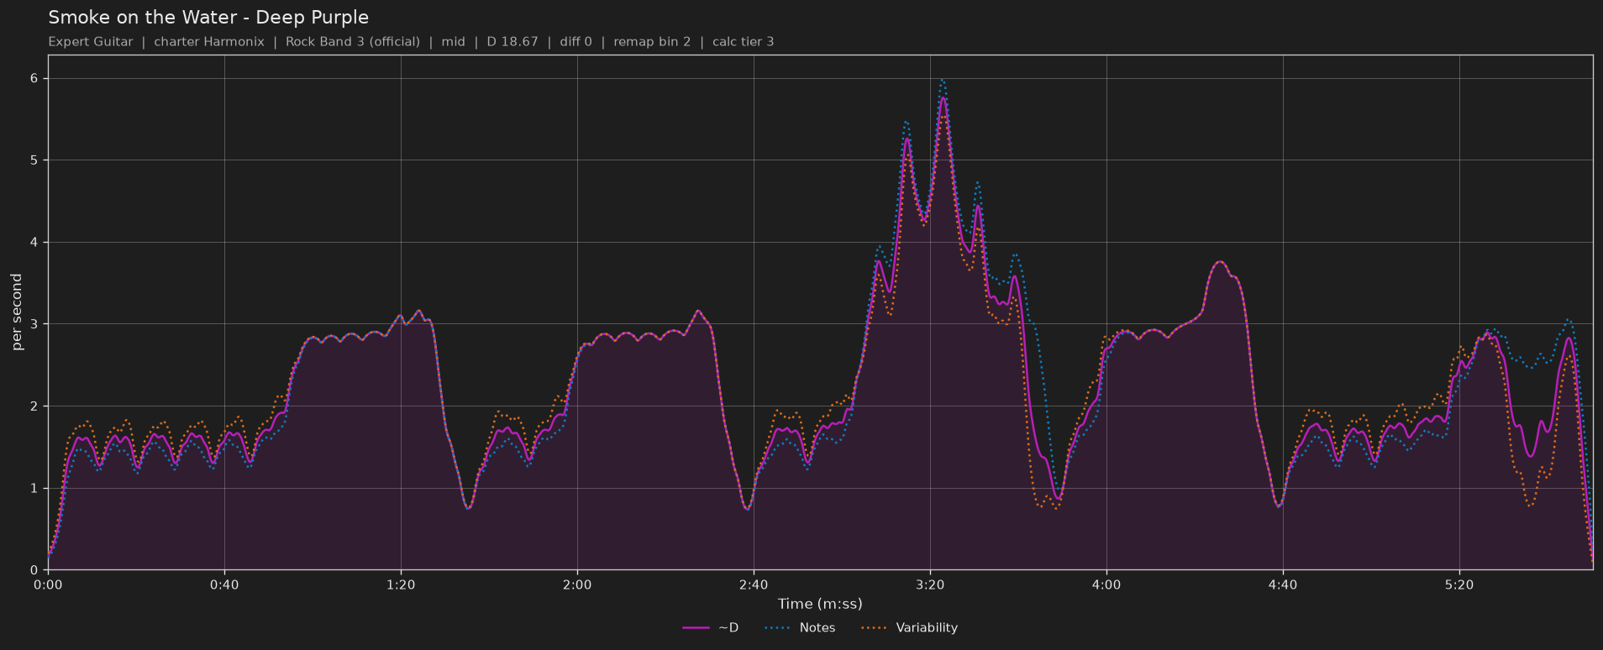
Task: Click the 0:00 x-axis tick label
Action: pos(48,585)
